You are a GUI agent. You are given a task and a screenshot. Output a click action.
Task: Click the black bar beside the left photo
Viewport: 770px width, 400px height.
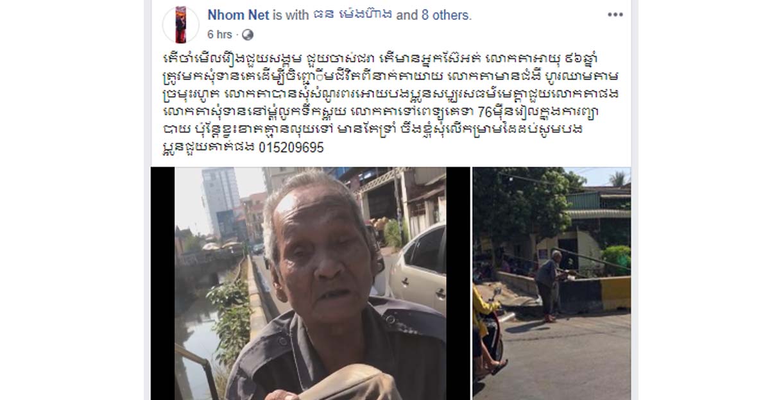pos(163,283)
